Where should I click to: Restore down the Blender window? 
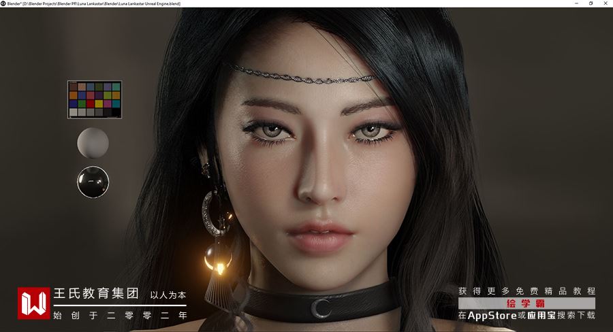[x=591, y=3]
